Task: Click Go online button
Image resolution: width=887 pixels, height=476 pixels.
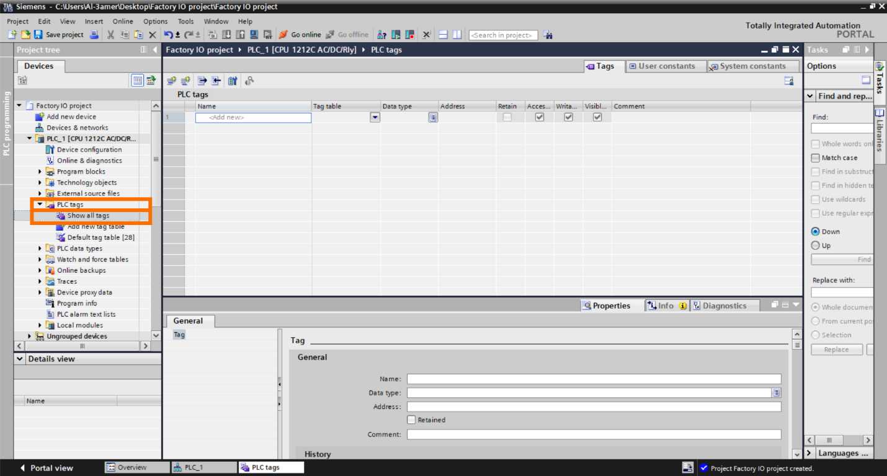Action: pos(300,35)
